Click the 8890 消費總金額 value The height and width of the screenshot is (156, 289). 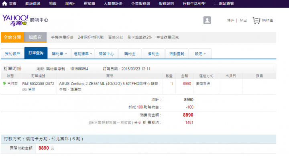click(x=188, y=115)
